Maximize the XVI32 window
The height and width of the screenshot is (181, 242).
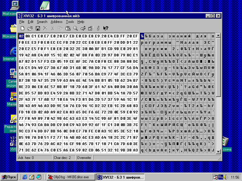click(213, 16)
